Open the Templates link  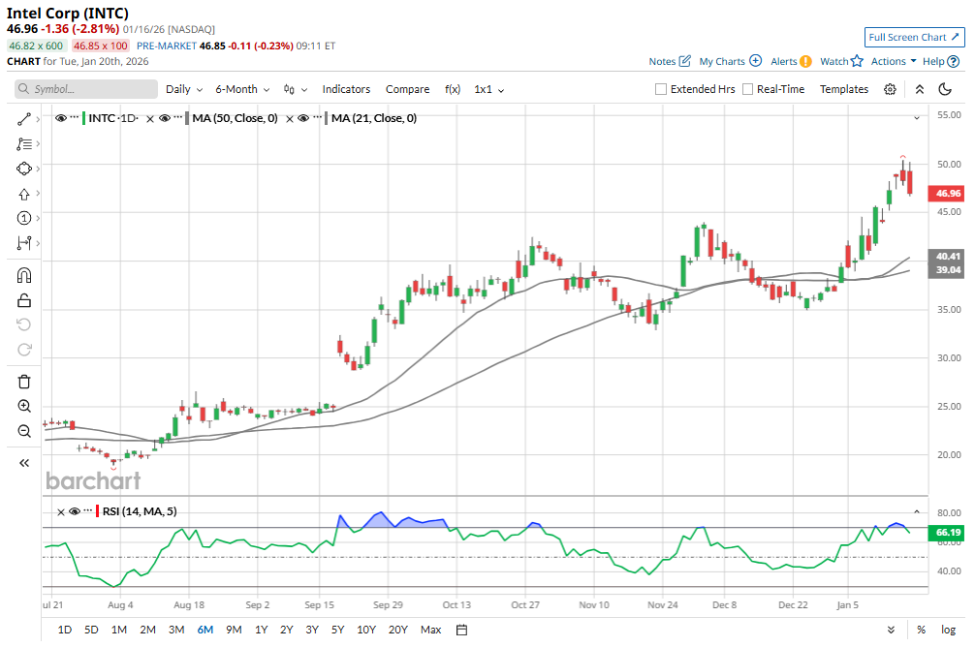(x=844, y=89)
